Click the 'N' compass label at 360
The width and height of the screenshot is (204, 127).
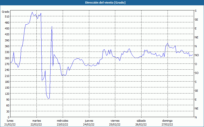pos(196,46)
